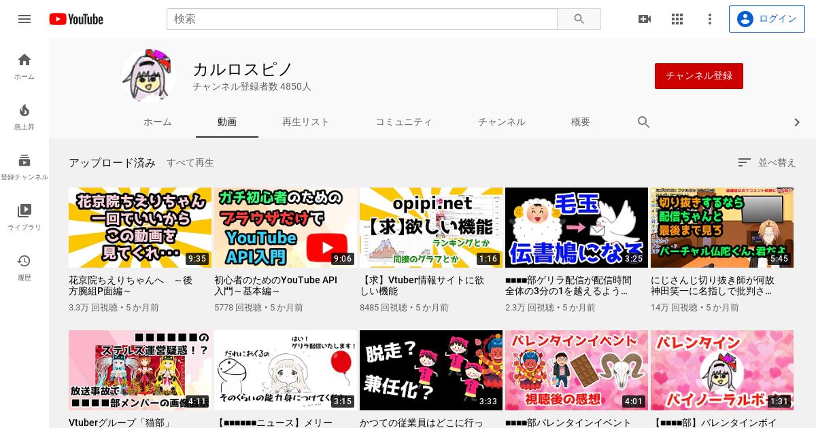Viewport: 816px width, 428px height.
Task: Open 登録チャンネル subscriptions in sidebar
Action: pyautogui.click(x=24, y=167)
